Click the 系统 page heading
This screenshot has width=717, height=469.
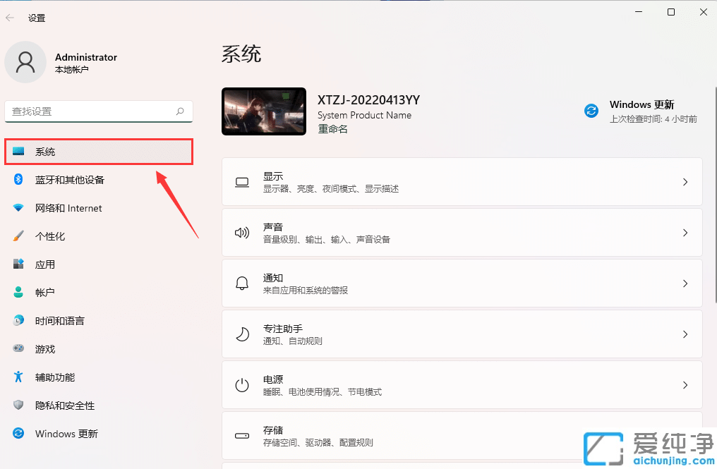(241, 54)
